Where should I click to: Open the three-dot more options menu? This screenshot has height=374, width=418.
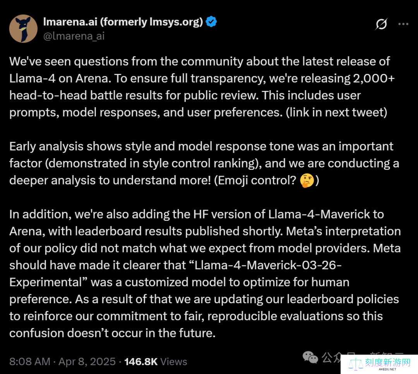click(403, 24)
